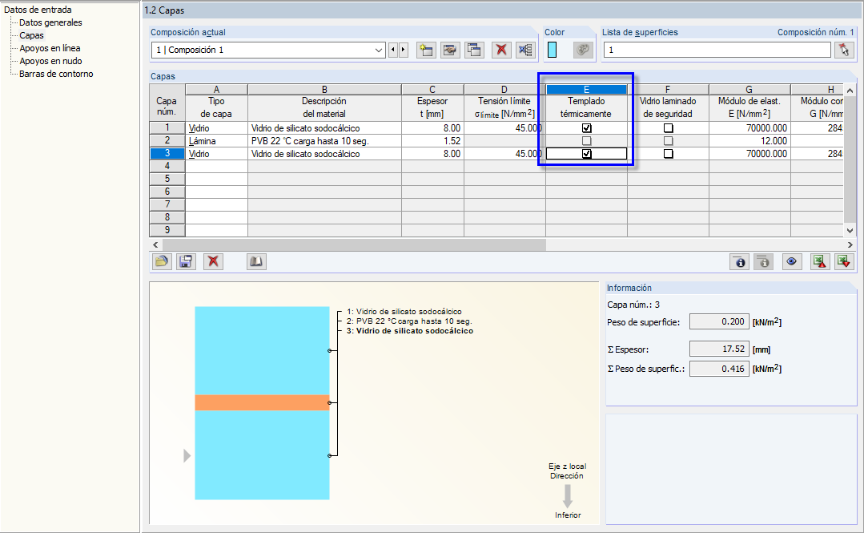Click the Σ Espesor value field showing 17.52
This screenshot has height=533, width=864.
(x=719, y=349)
